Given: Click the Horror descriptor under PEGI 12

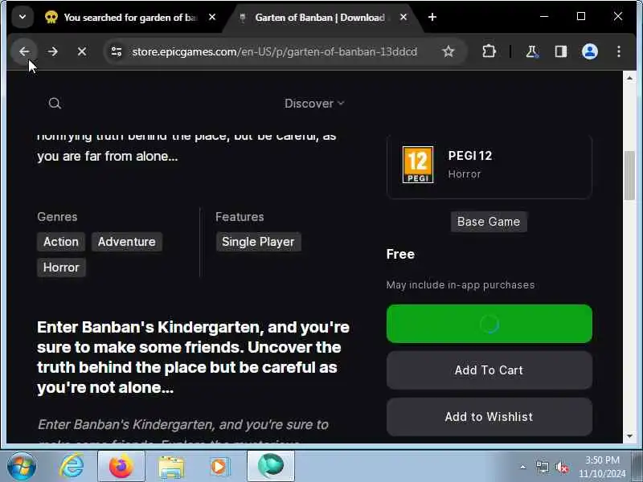Looking at the screenshot, I should pyautogui.click(x=465, y=174).
